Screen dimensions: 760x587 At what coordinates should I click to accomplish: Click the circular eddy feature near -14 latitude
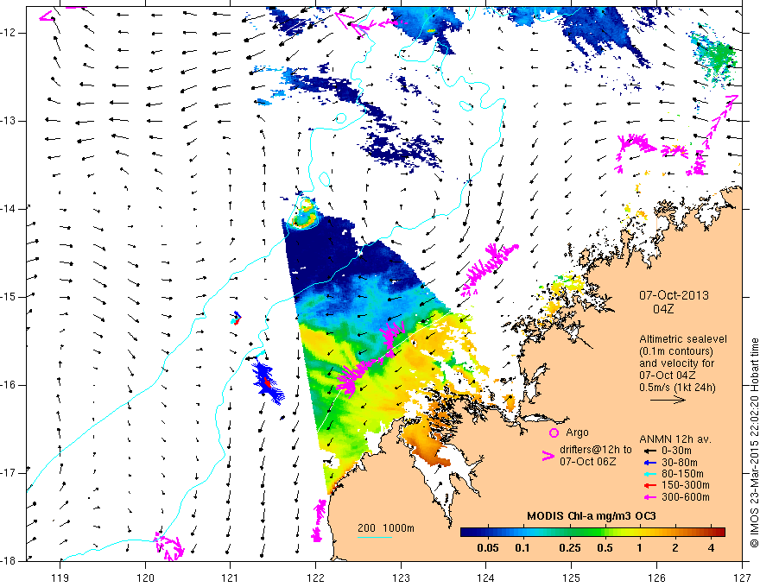304,213
